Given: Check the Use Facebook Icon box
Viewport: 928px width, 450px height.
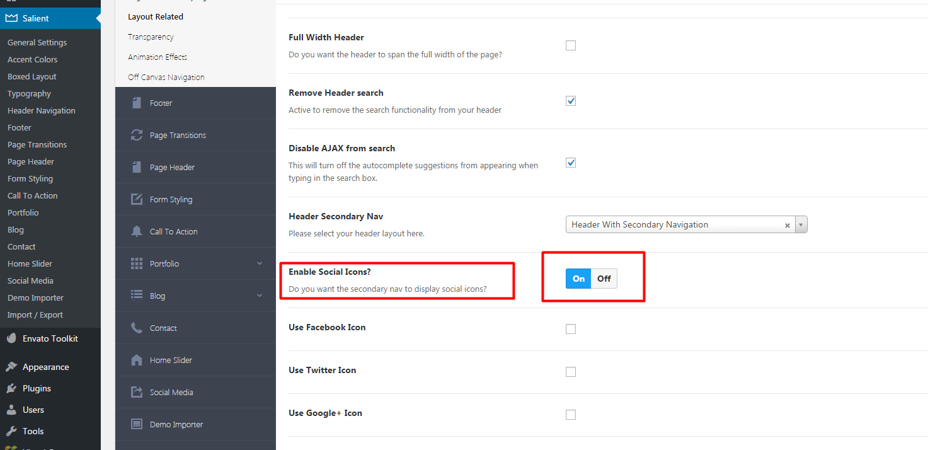Looking at the screenshot, I should coord(571,329).
